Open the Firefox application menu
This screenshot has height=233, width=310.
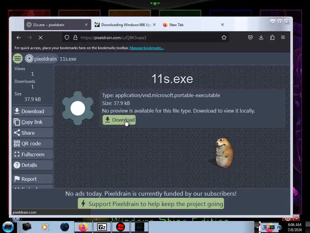tap(283, 37)
